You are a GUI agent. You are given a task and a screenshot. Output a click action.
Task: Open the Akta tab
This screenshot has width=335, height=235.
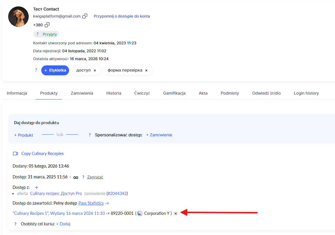tap(203, 93)
